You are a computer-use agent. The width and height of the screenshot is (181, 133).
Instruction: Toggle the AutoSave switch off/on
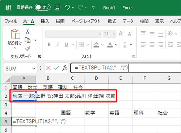(x=43, y=7)
